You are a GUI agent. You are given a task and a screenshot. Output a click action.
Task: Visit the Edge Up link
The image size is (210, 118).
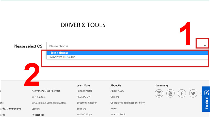point(81,109)
